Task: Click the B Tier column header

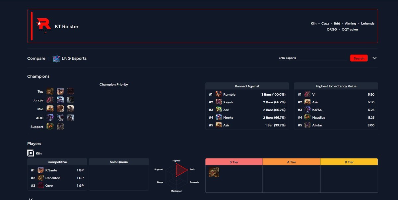Action: click(349, 162)
